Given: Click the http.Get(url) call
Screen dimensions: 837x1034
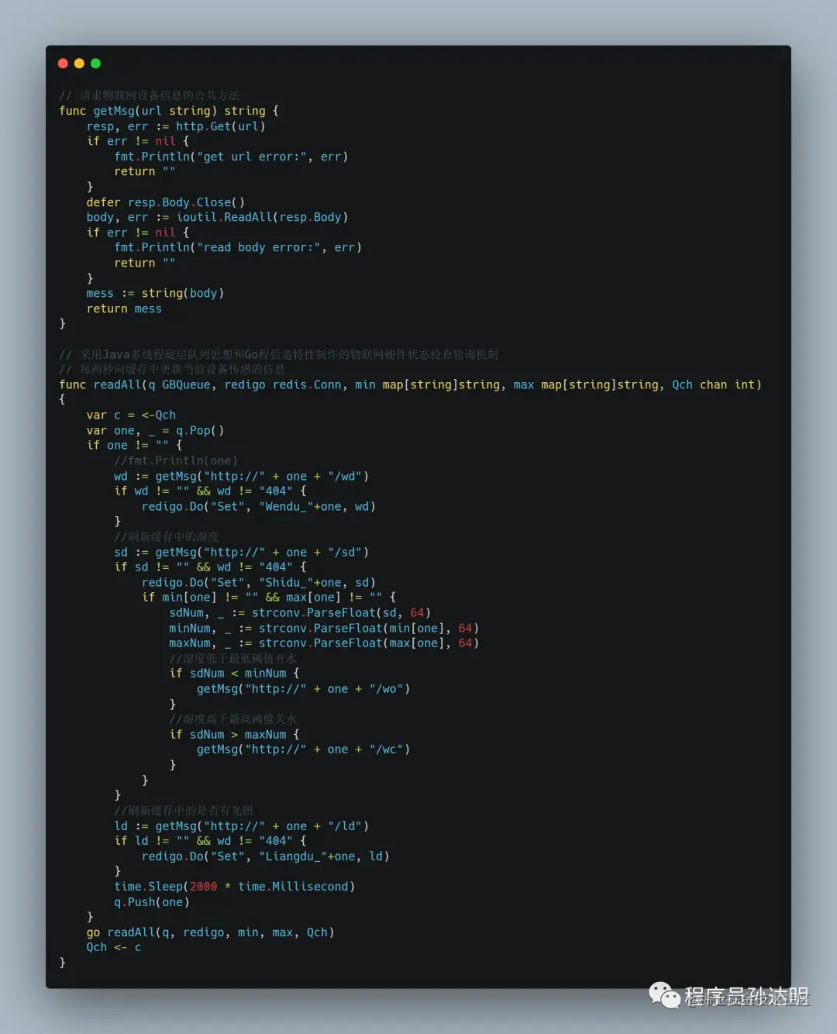Looking at the screenshot, I should click(x=220, y=126).
